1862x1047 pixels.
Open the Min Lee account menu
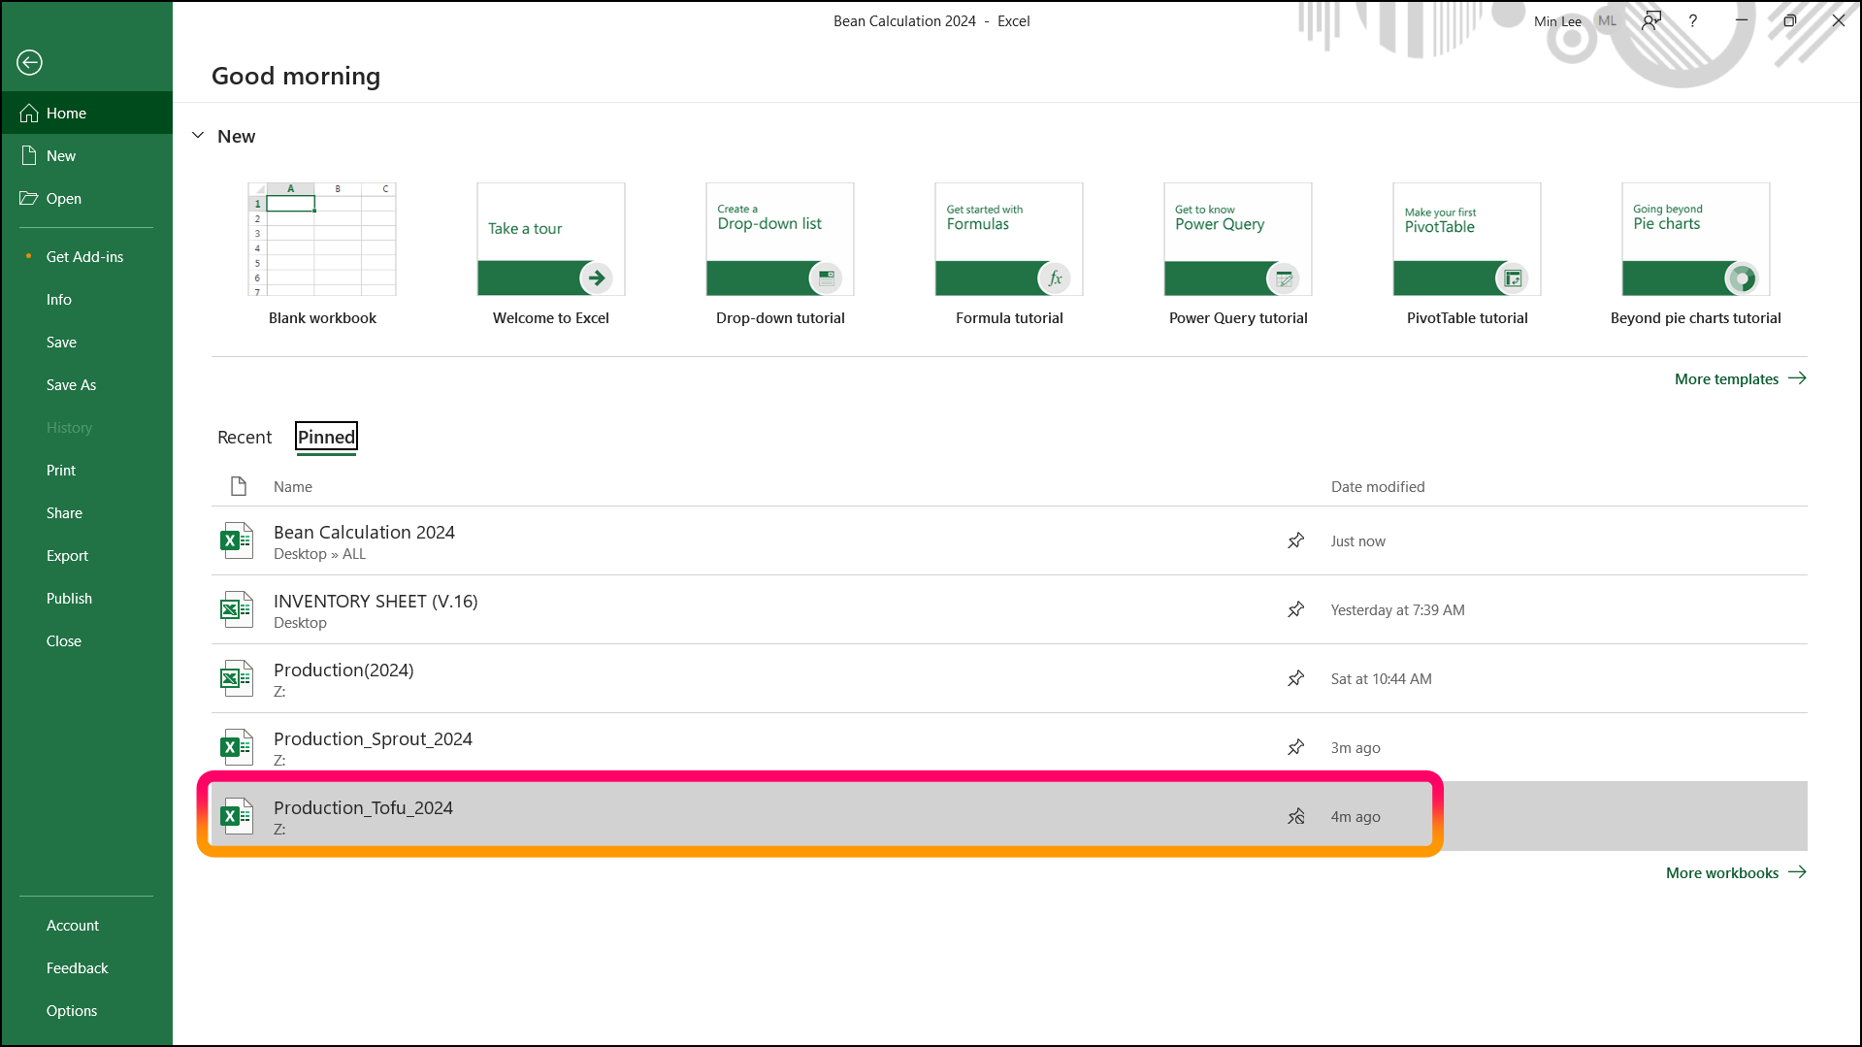(1557, 21)
